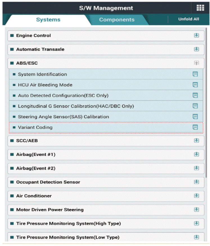Expand the SCC/AEB section
The width and height of the screenshot is (210, 246).
tap(196, 141)
